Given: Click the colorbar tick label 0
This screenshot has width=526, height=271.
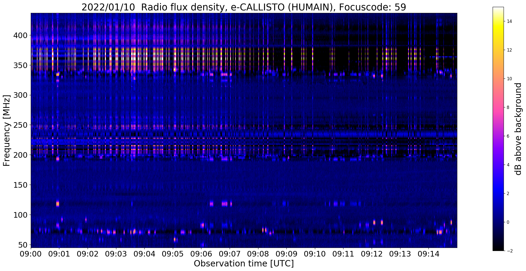Looking at the screenshot, I should 508,222.
